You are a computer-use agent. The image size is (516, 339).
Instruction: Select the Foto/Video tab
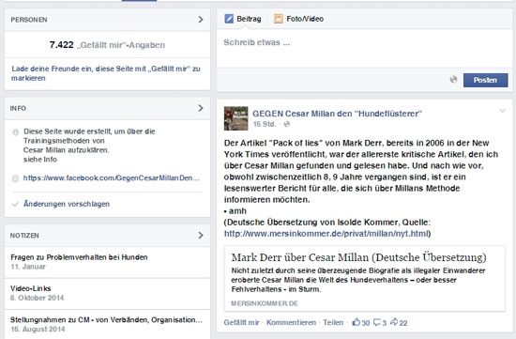[x=298, y=19]
